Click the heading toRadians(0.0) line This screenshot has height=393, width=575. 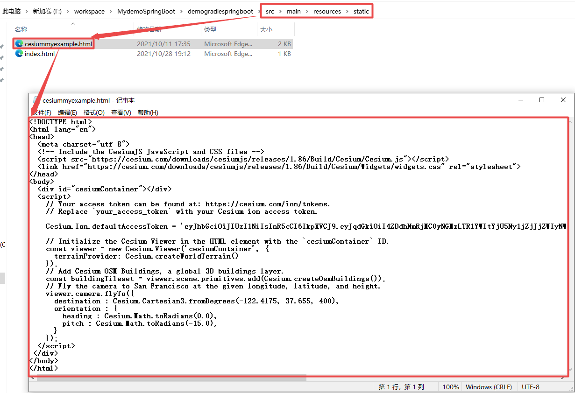tap(140, 316)
